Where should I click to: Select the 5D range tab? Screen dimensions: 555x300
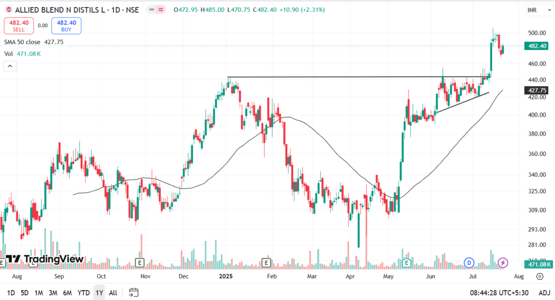point(24,293)
